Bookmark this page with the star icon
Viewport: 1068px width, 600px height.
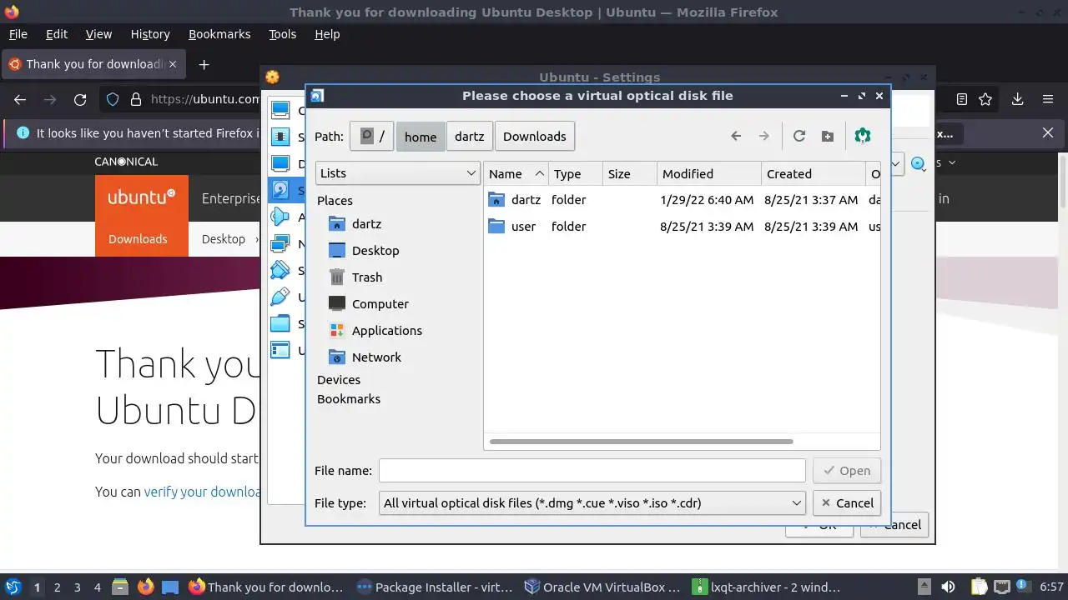[x=985, y=99]
